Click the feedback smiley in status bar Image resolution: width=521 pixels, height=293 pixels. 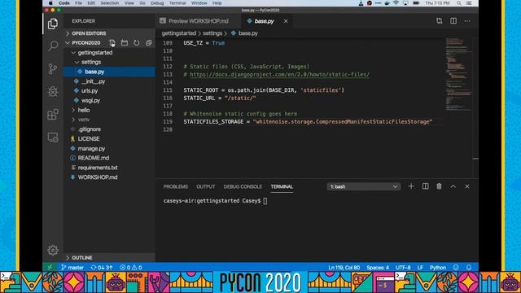point(456,268)
